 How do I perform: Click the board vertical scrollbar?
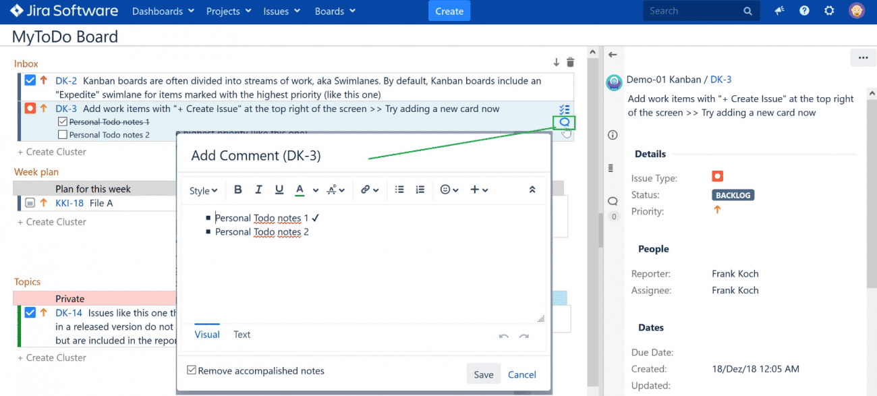click(x=593, y=221)
